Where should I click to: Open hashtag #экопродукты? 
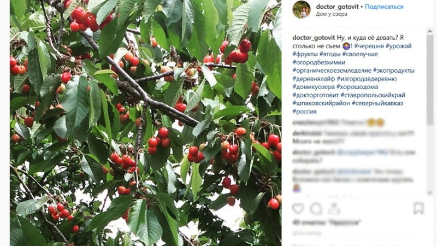[x=393, y=71]
